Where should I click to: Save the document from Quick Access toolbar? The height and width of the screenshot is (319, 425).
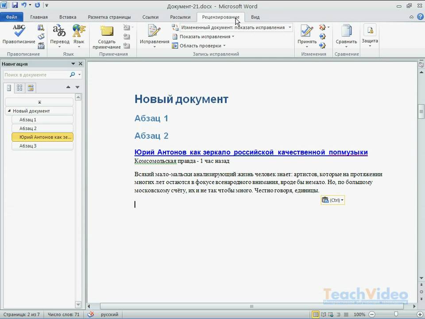[15, 5]
